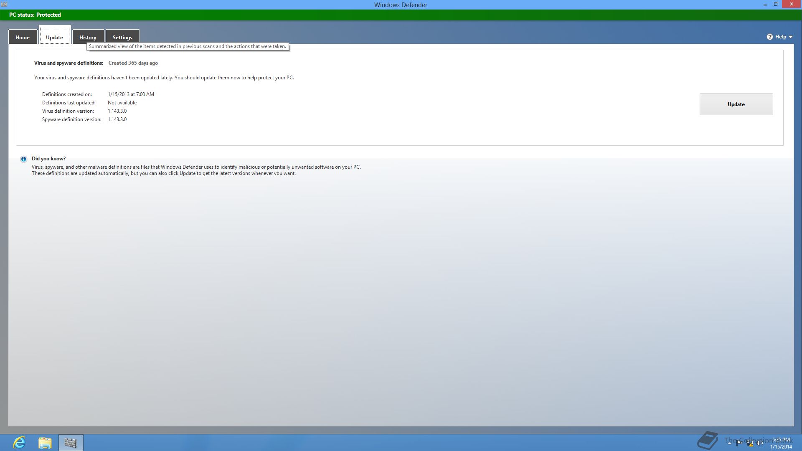Click 'Virus and spyware definitions:' label
Screen dimensions: 802x451
click(x=69, y=63)
